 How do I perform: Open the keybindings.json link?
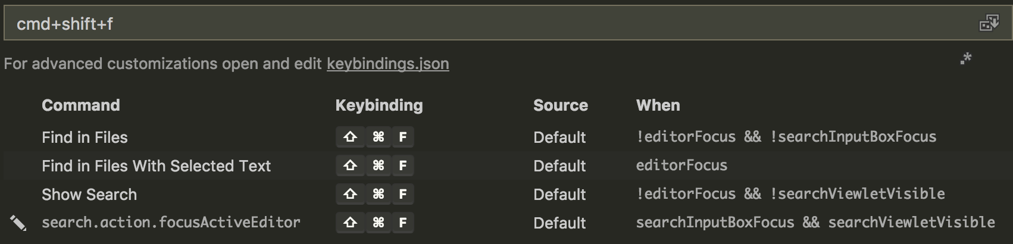coord(387,64)
